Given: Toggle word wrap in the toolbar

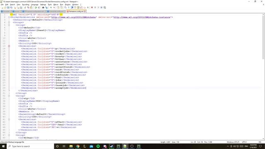Looking at the screenshot, I should coord(65,7).
